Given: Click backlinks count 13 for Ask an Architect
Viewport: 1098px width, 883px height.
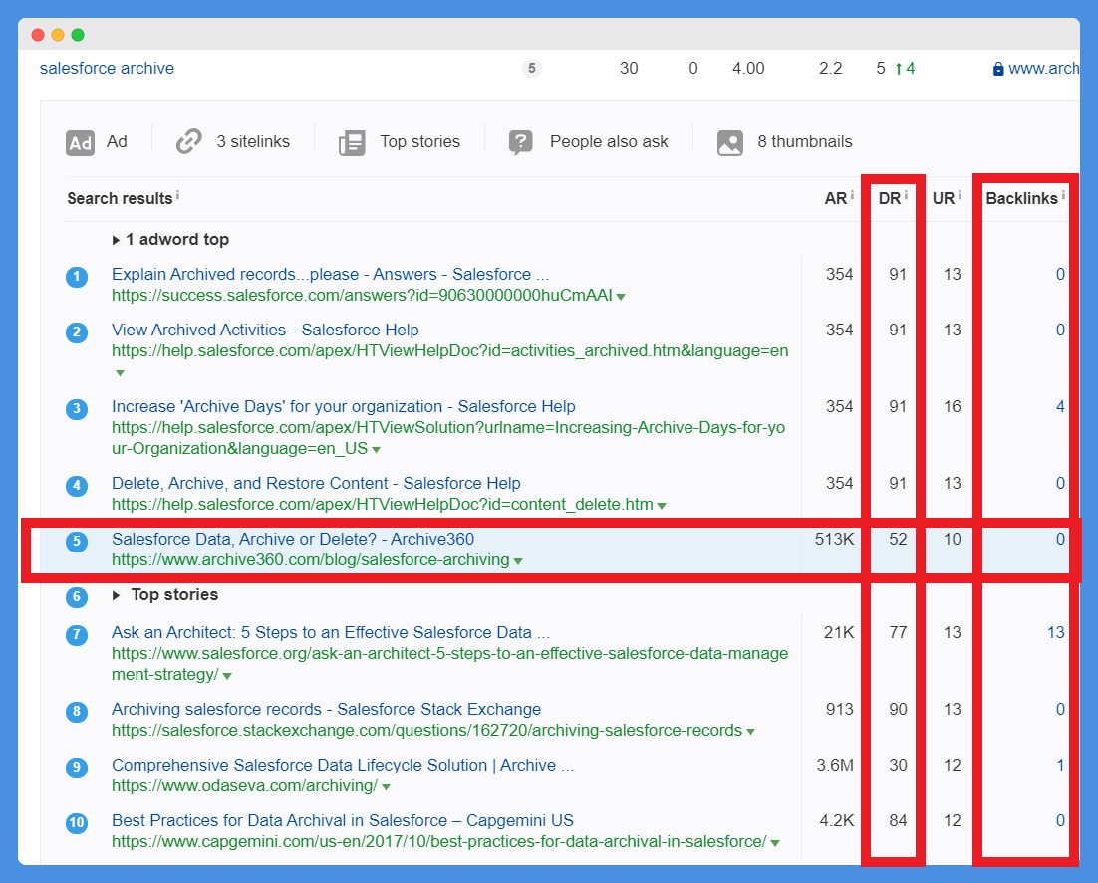Looking at the screenshot, I should click(1056, 632).
